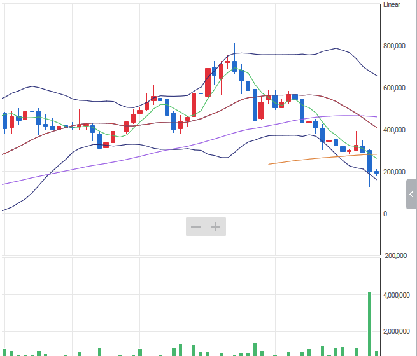Viewport: 417px width, 356px height.
Task: Click the zoom out minus button
Action: click(x=195, y=227)
